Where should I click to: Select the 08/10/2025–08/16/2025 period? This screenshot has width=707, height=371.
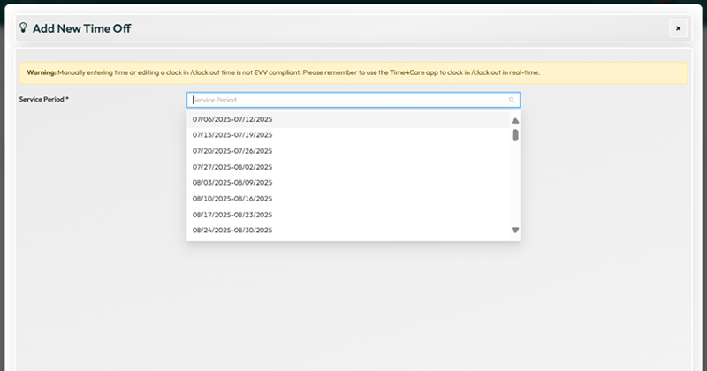pyautogui.click(x=232, y=199)
